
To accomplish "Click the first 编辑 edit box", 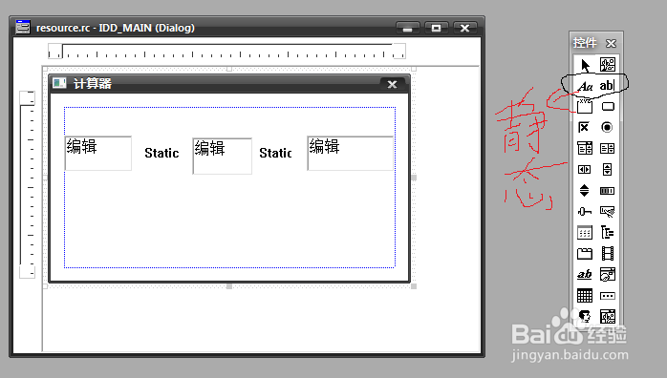I will [98, 154].
